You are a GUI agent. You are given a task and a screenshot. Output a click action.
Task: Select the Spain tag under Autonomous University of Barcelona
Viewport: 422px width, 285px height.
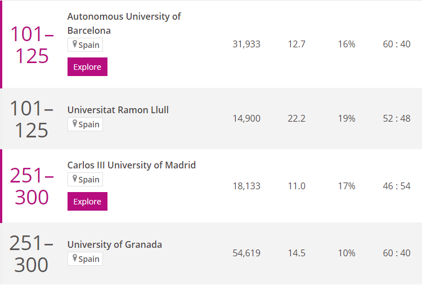point(85,44)
